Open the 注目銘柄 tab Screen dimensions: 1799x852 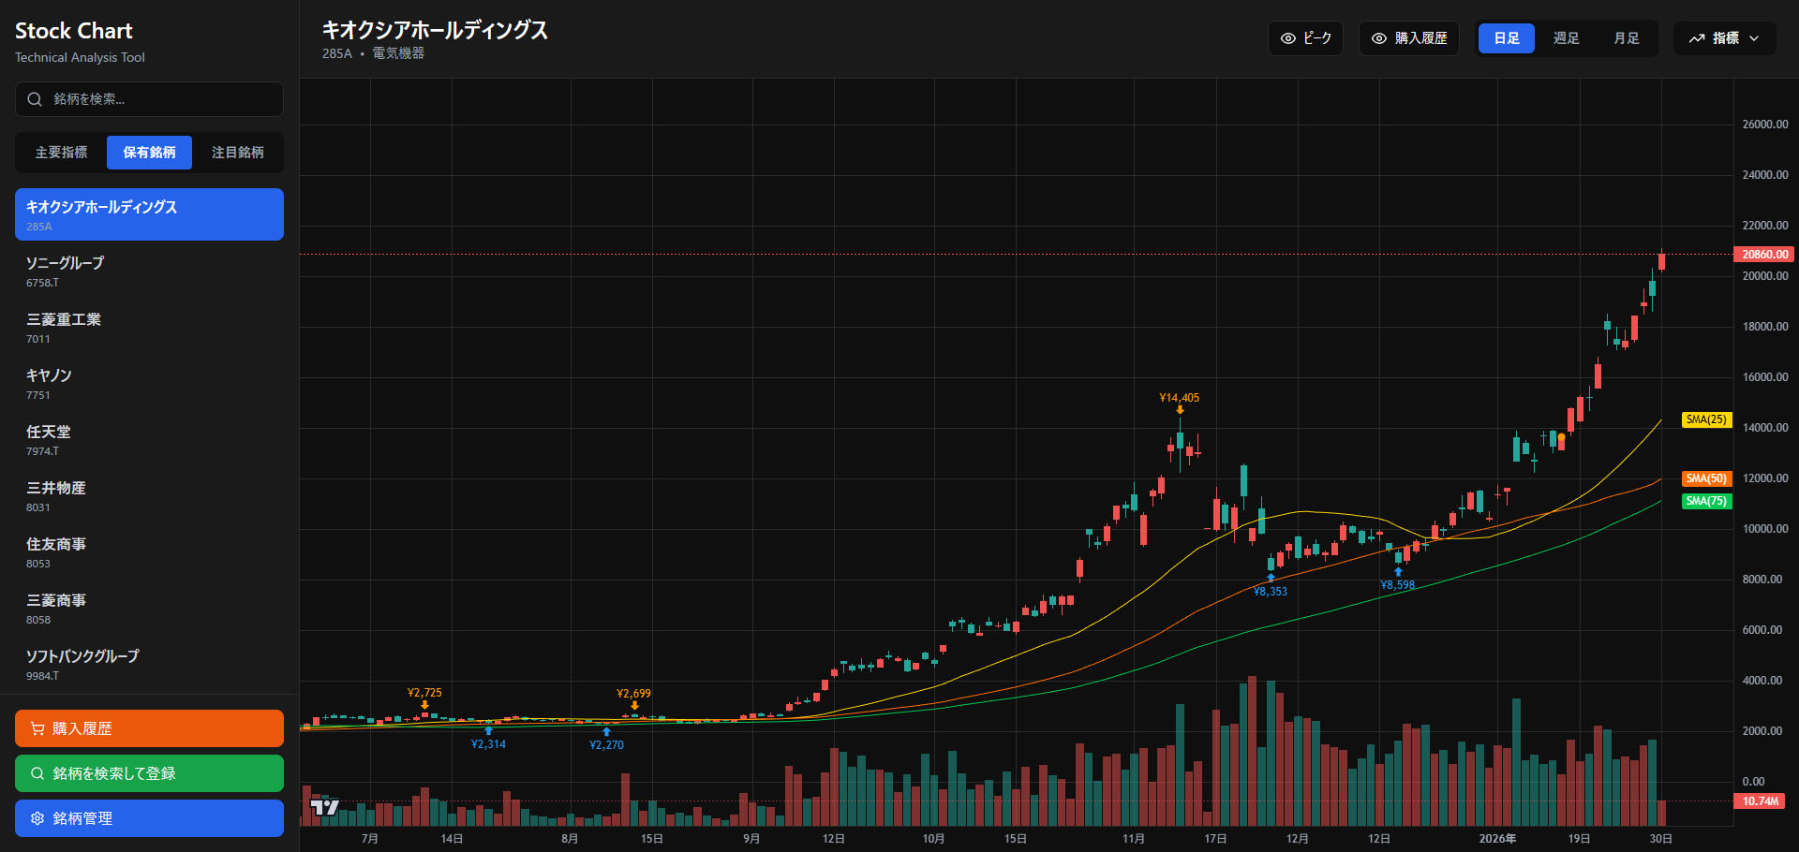tap(238, 153)
